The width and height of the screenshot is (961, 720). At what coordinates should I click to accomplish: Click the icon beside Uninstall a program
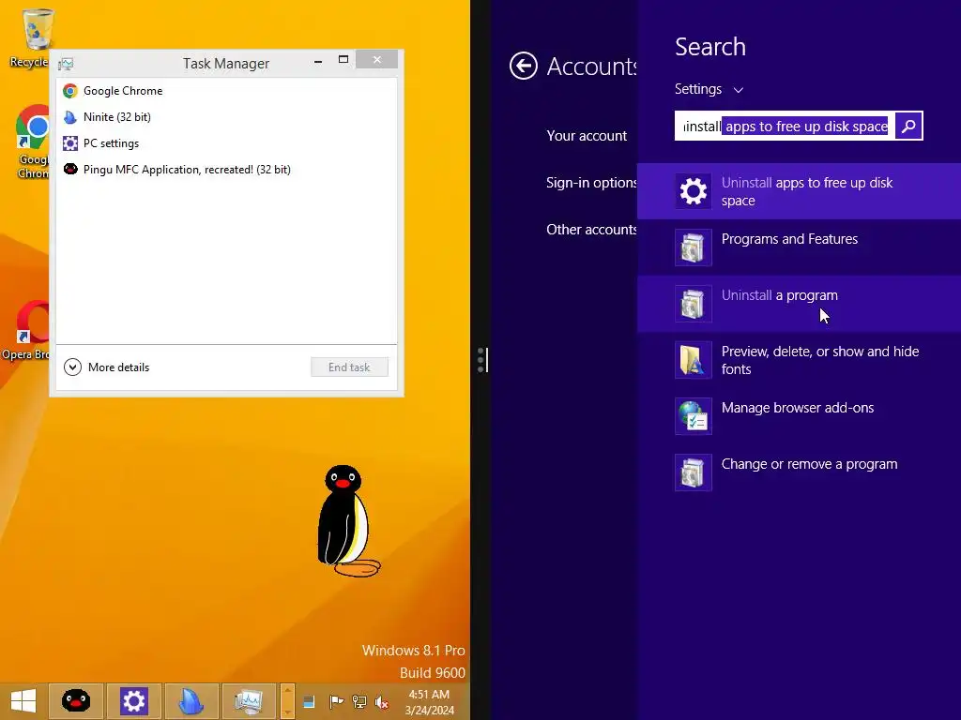point(694,304)
